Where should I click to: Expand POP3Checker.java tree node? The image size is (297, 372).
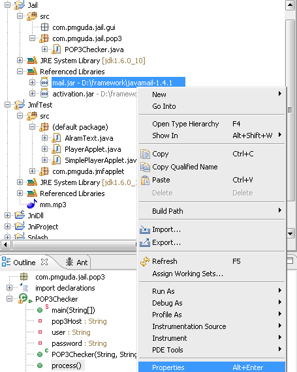(44, 50)
